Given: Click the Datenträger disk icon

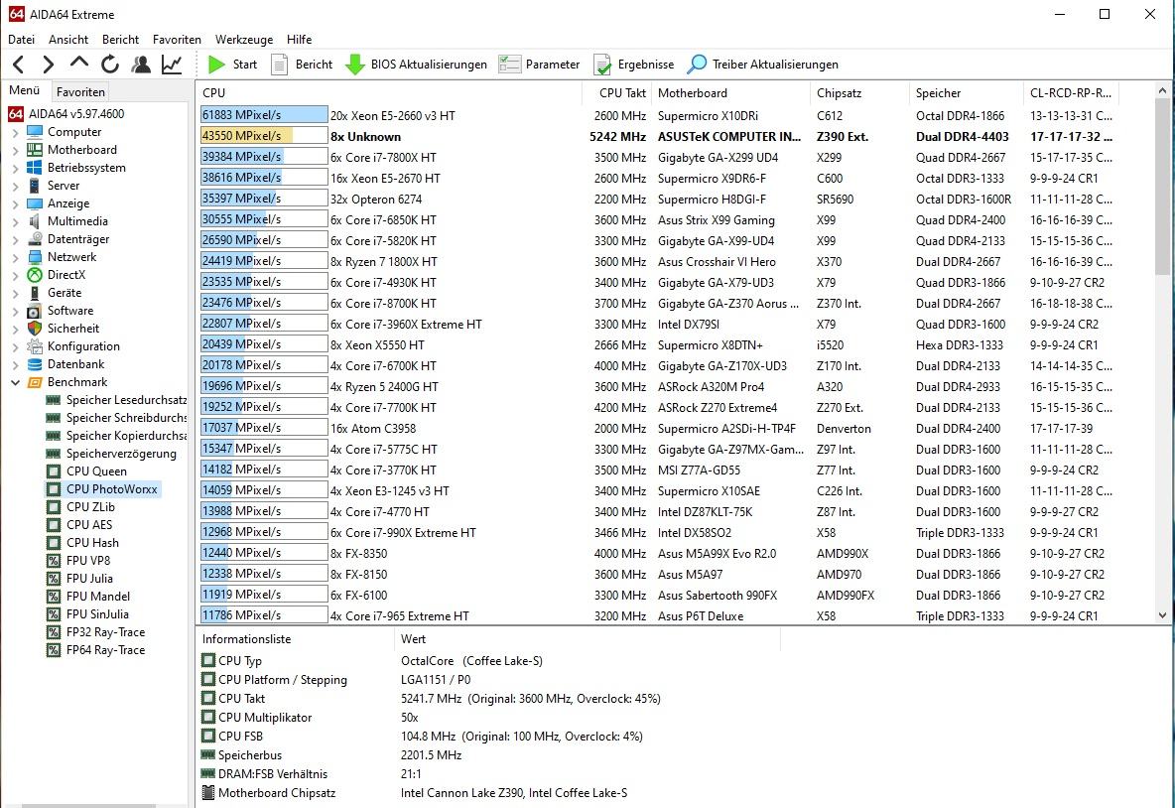Looking at the screenshot, I should pyautogui.click(x=35, y=239).
